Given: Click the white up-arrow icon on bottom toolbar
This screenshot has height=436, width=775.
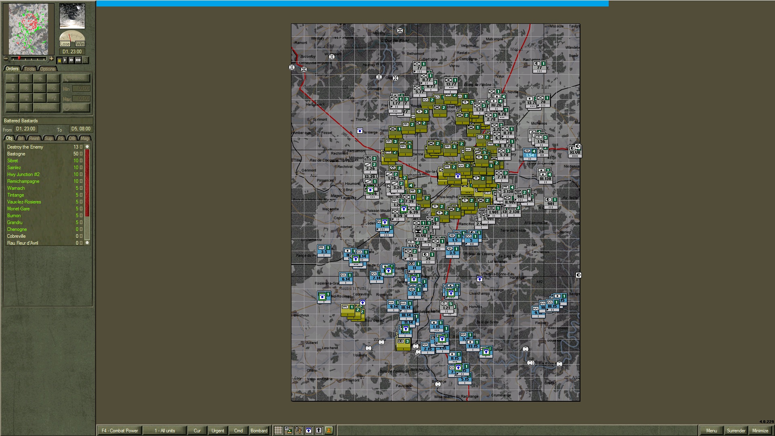Looking at the screenshot, I should (x=319, y=430).
